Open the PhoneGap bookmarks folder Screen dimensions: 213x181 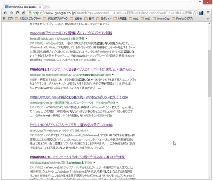[161, 19]
